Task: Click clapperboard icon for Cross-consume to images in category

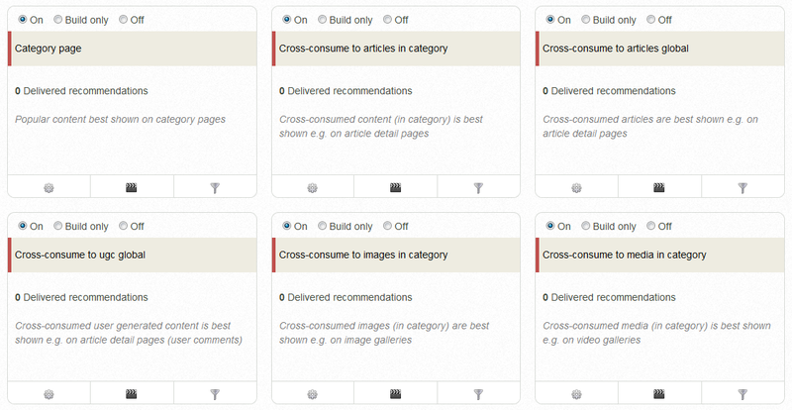Action: tap(396, 393)
